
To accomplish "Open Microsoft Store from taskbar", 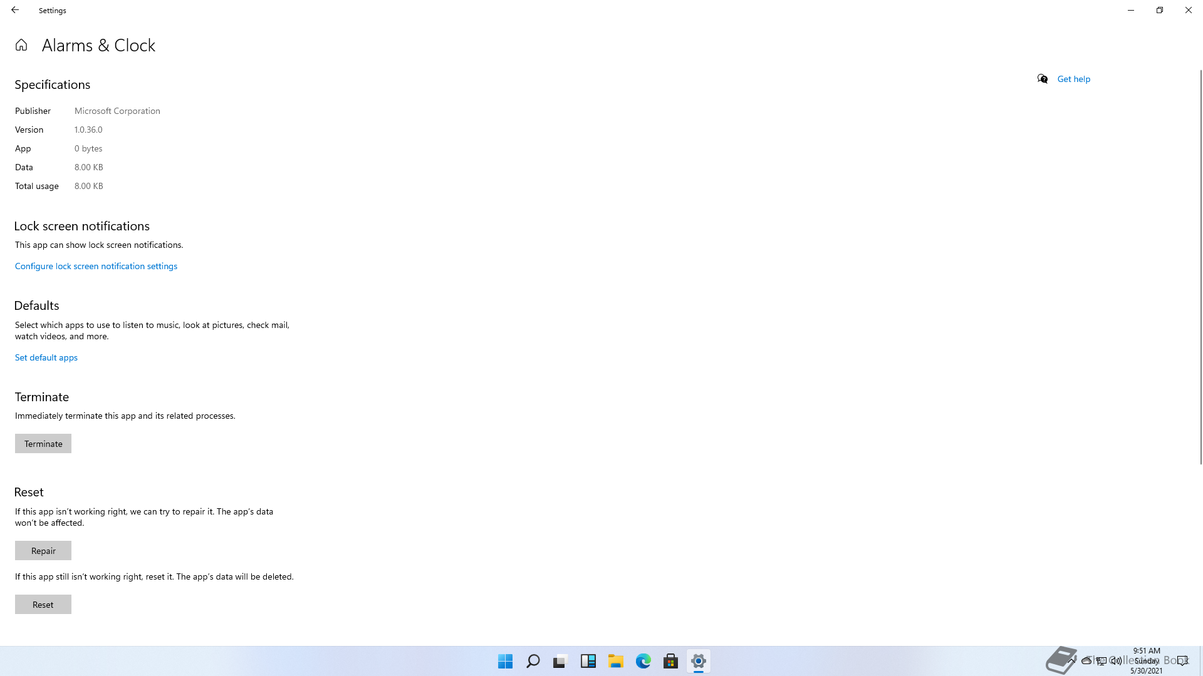I will click(671, 661).
